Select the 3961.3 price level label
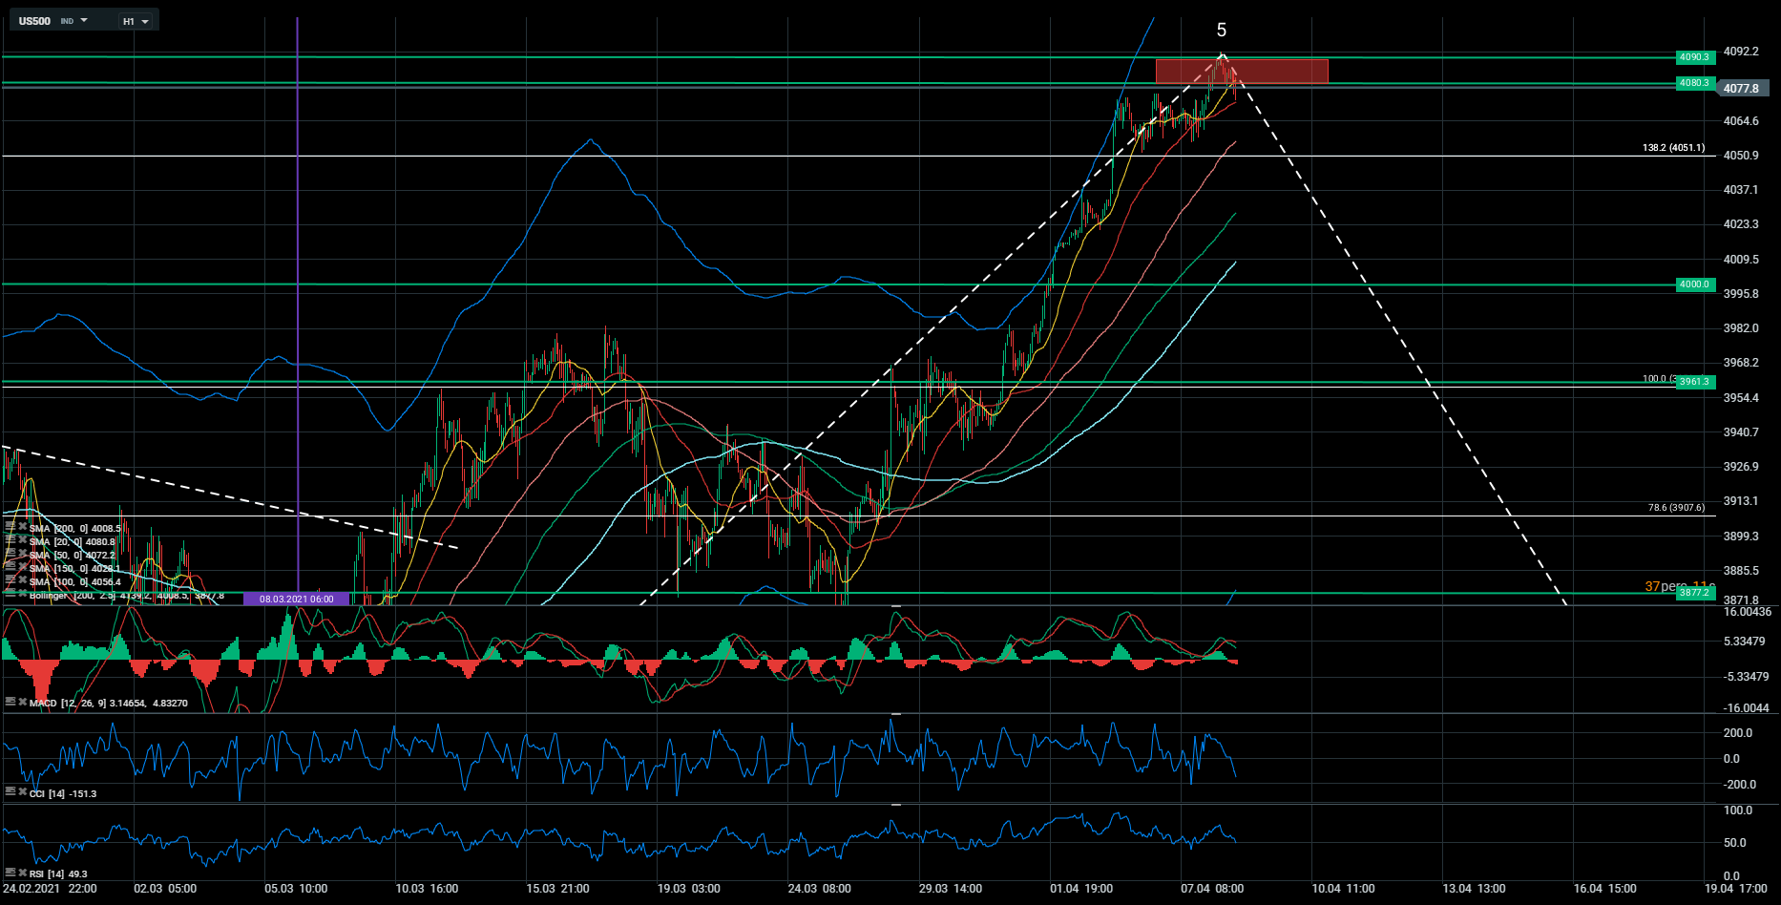 click(x=1695, y=382)
